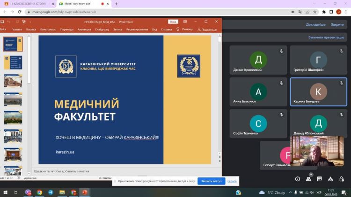351x197 pixels.
Task: Save the presentation with the PowerPoint save icon
Action: point(2,22)
